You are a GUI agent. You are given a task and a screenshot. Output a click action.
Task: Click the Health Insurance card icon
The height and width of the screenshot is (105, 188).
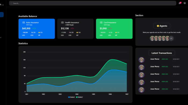coord(62,22)
